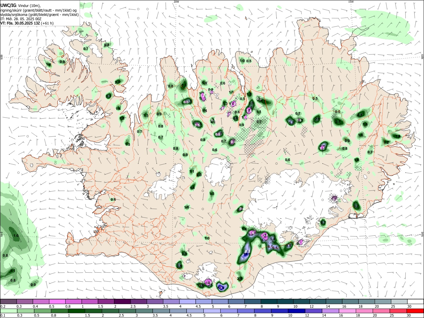The width and height of the screenshot is (424, 318).
Task: Click the '6.1' precipitation value on the map
Action: click(270, 246)
